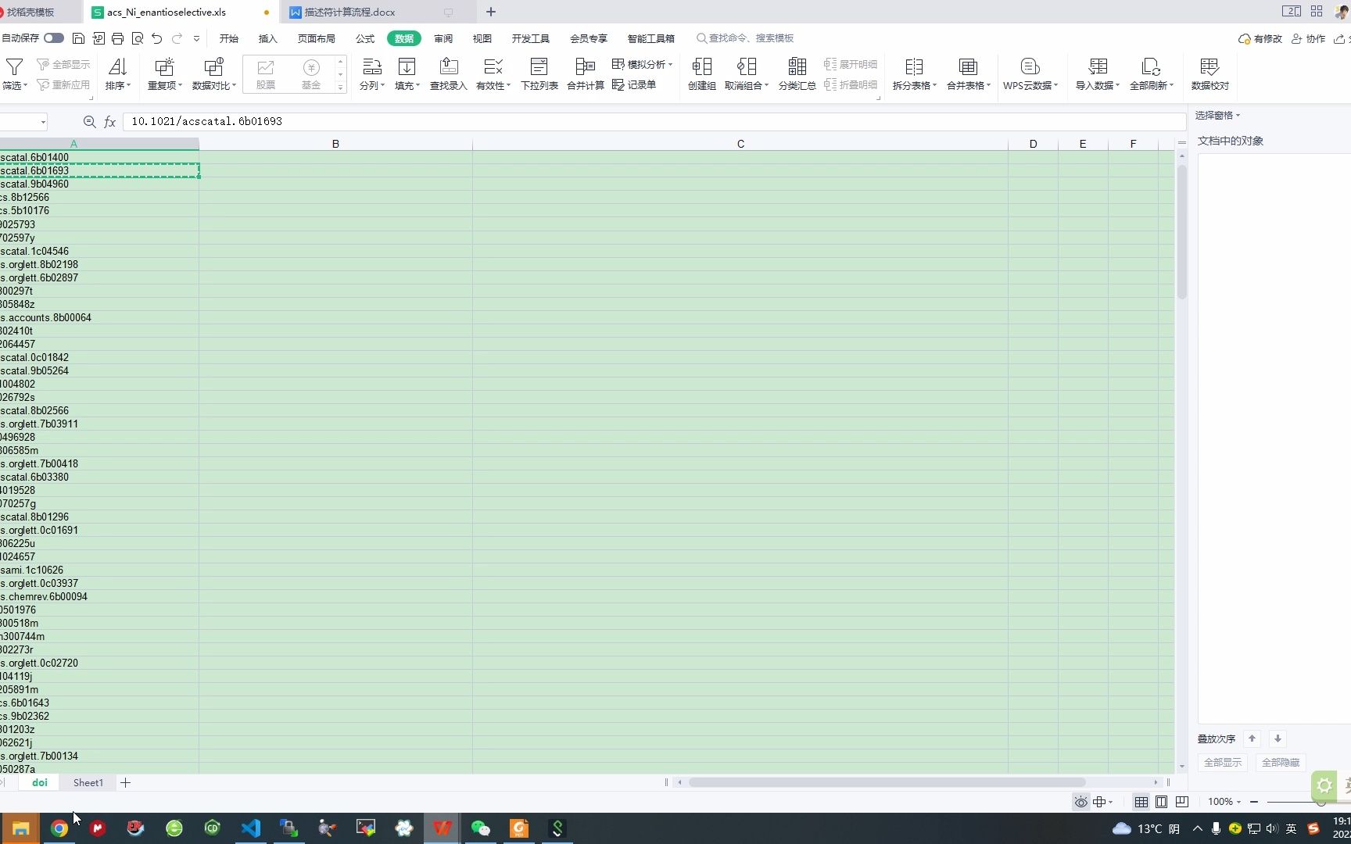Open Chrome from the taskbar
This screenshot has height=844, width=1351.
(x=59, y=828)
